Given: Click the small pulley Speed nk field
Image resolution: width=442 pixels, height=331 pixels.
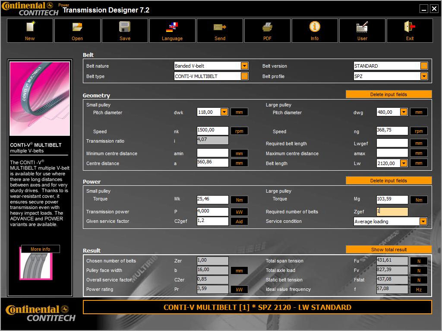Looking at the screenshot, I should (x=212, y=131).
